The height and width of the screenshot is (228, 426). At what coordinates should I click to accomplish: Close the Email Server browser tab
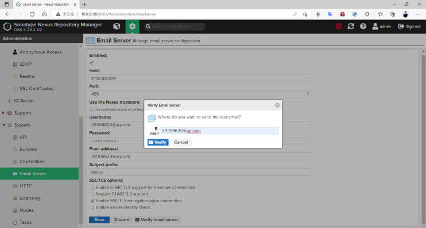(x=75, y=5)
